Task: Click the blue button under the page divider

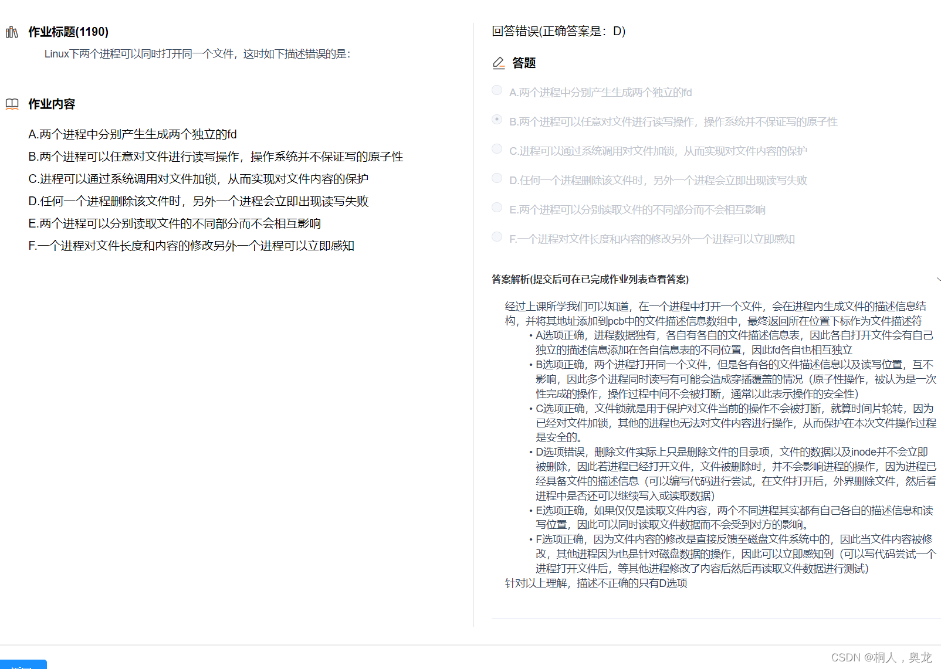Action: pos(23,664)
